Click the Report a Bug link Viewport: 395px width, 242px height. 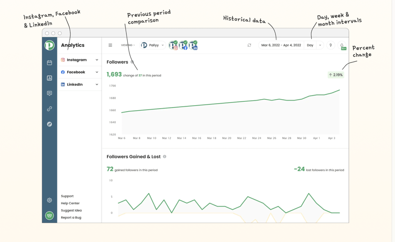click(71, 218)
